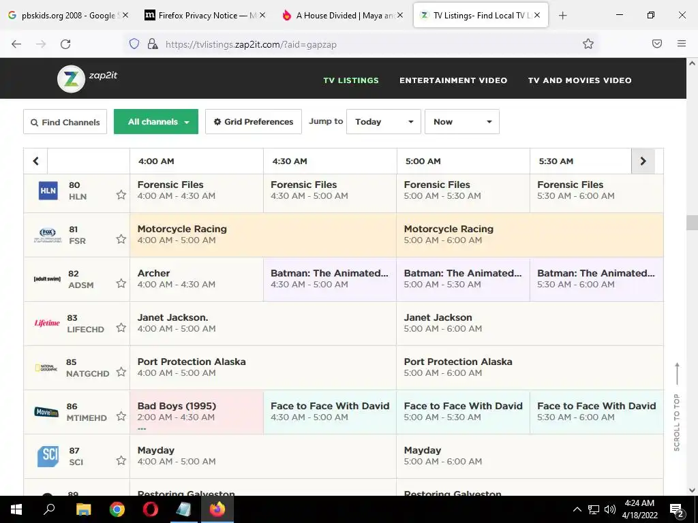This screenshot has height=523, width=698.
Task: Open Port Protection Alaska 5:00 AM listing
Action: click(530, 367)
